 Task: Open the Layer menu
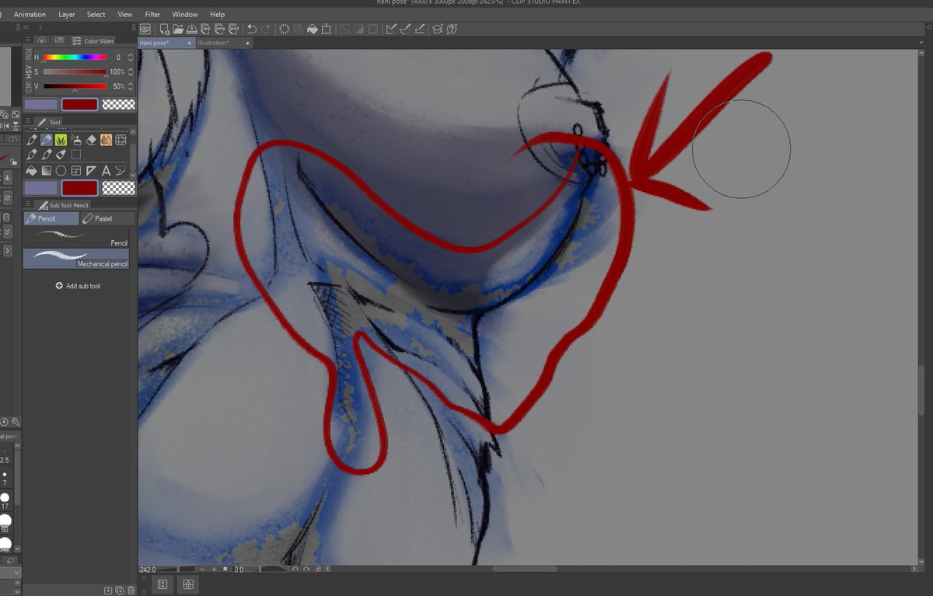coord(67,14)
